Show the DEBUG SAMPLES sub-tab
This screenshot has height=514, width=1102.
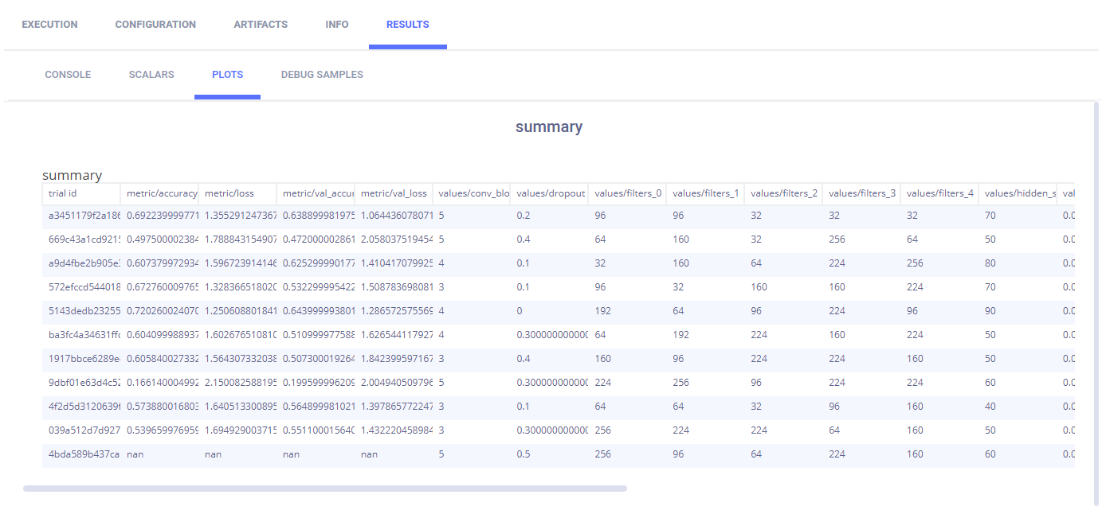point(322,75)
